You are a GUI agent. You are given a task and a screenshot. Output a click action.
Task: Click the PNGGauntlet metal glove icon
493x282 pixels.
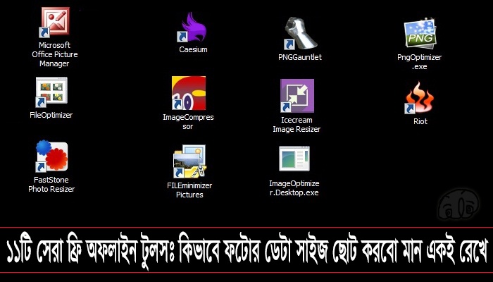pyautogui.click(x=300, y=33)
